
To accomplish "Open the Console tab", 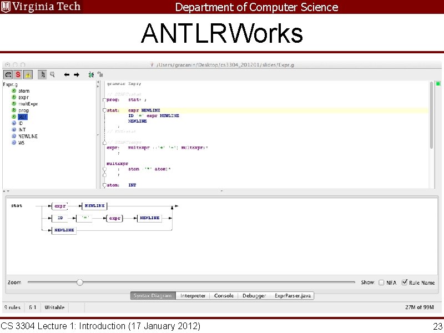I will click(x=224, y=296).
